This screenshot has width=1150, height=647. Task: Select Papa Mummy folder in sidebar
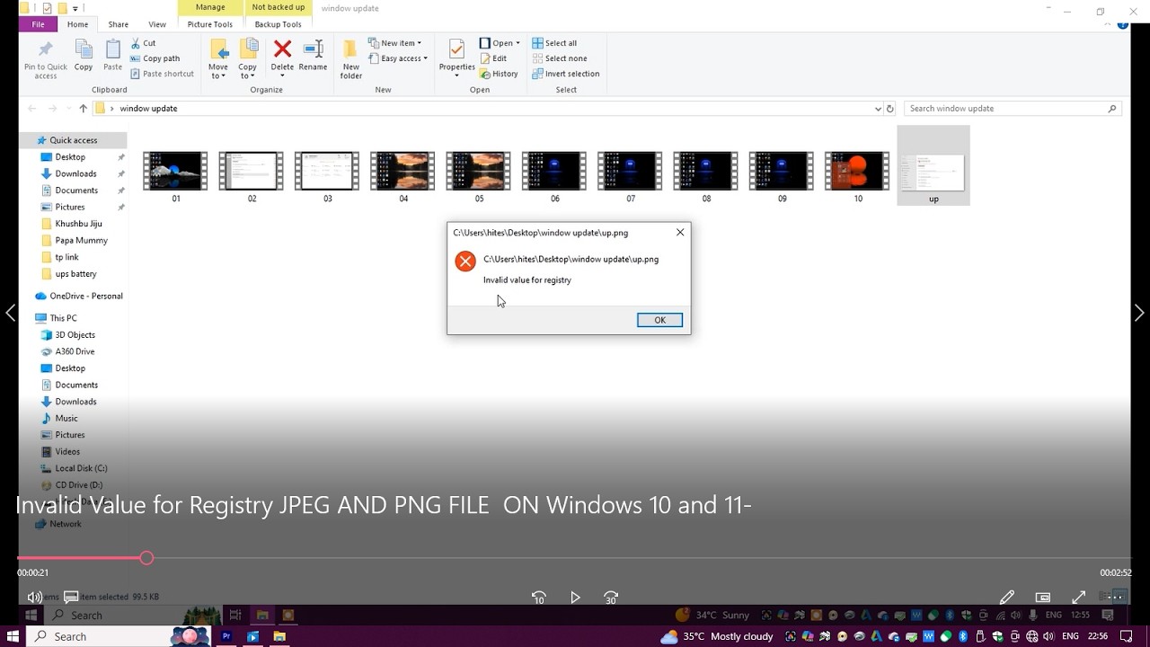(x=81, y=240)
